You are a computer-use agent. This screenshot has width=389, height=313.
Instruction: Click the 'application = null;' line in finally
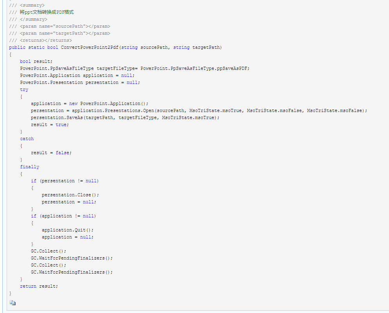click(68, 237)
